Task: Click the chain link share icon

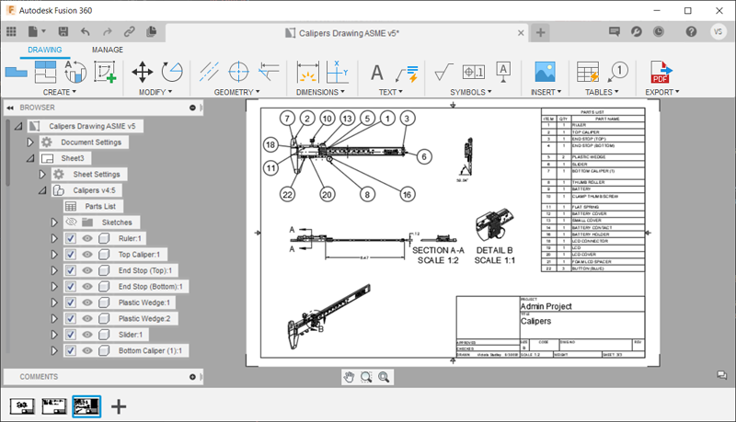Action: coord(129,31)
